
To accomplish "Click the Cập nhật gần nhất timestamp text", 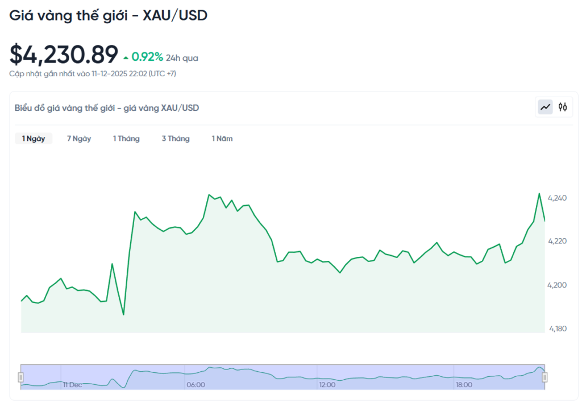I will click(x=93, y=73).
